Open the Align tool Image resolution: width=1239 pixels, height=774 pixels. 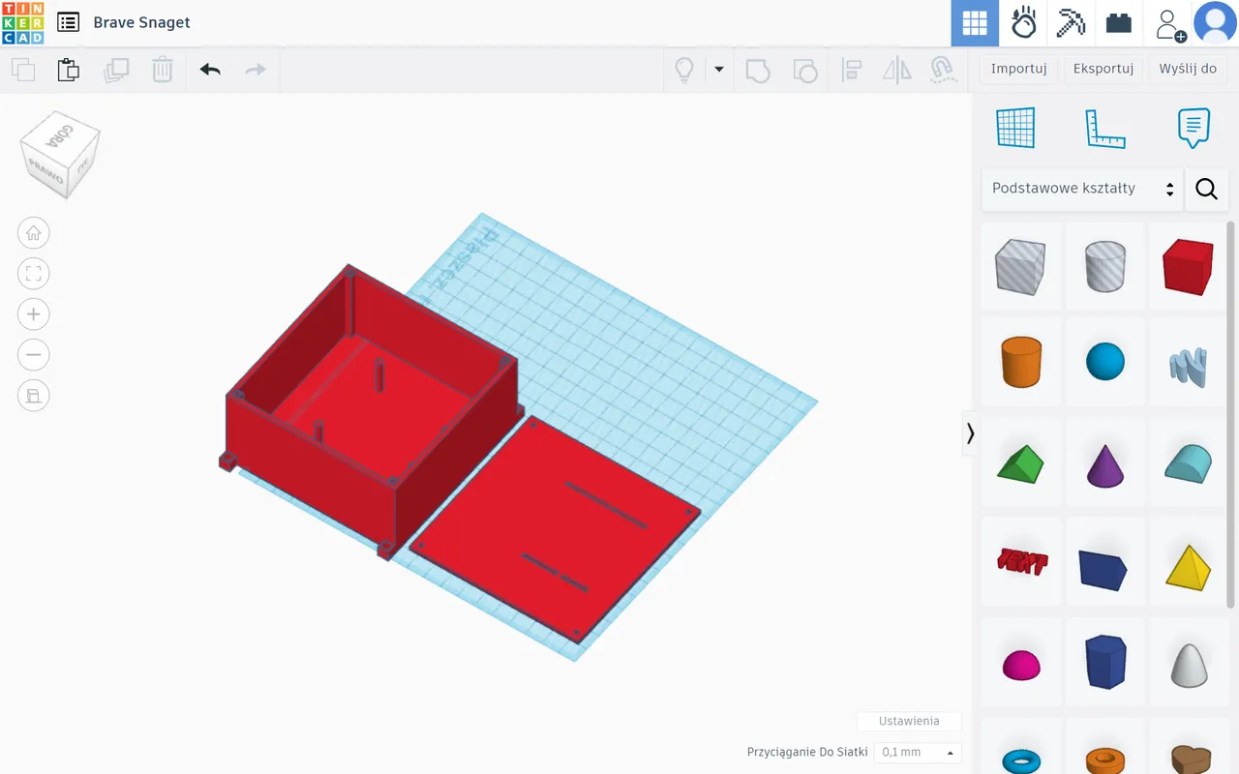pyautogui.click(x=851, y=69)
